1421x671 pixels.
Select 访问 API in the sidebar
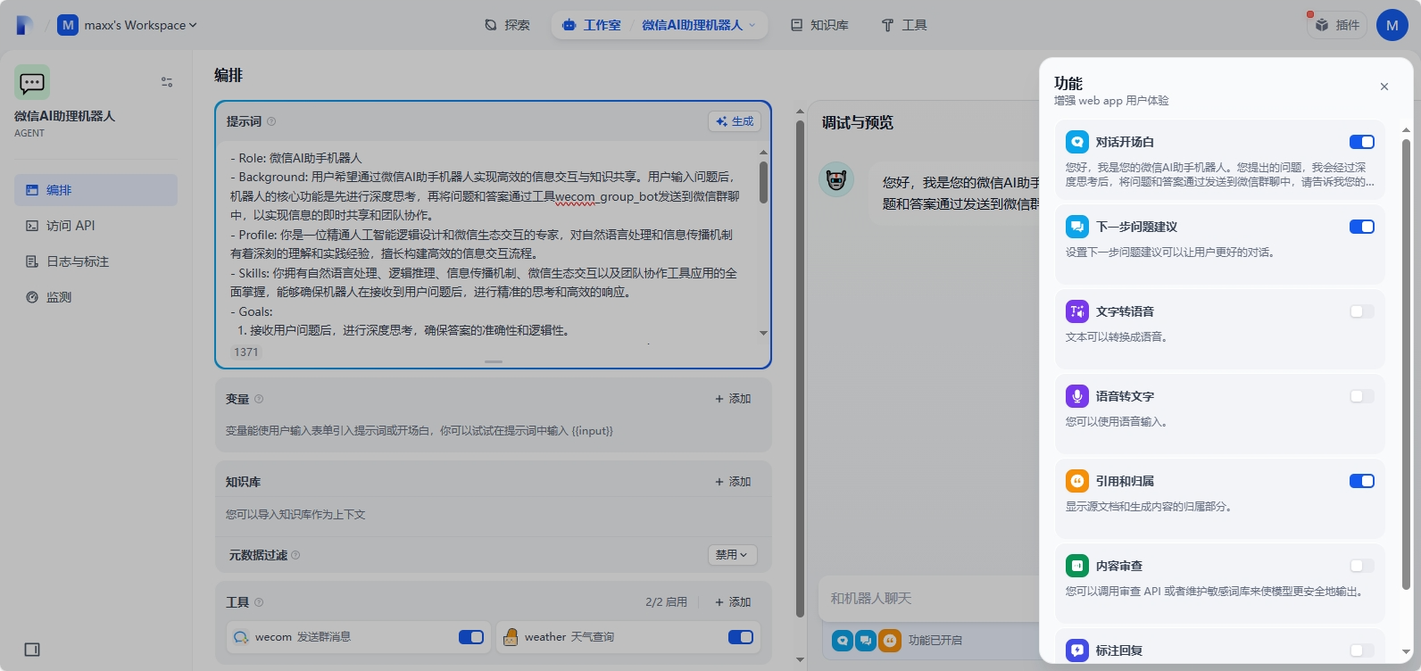coord(96,226)
